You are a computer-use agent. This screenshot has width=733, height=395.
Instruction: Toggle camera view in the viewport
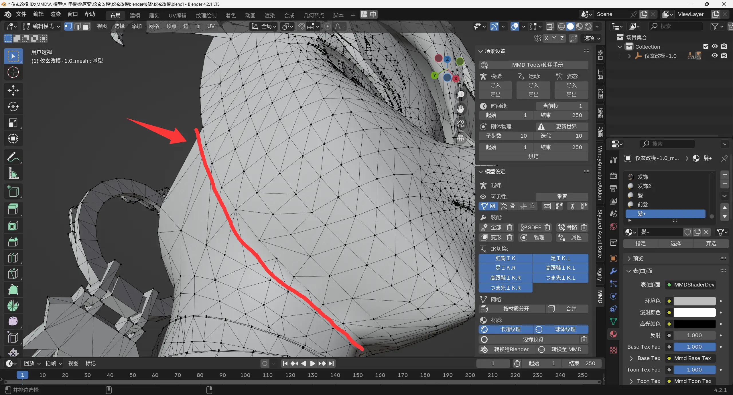pyautogui.click(x=460, y=124)
